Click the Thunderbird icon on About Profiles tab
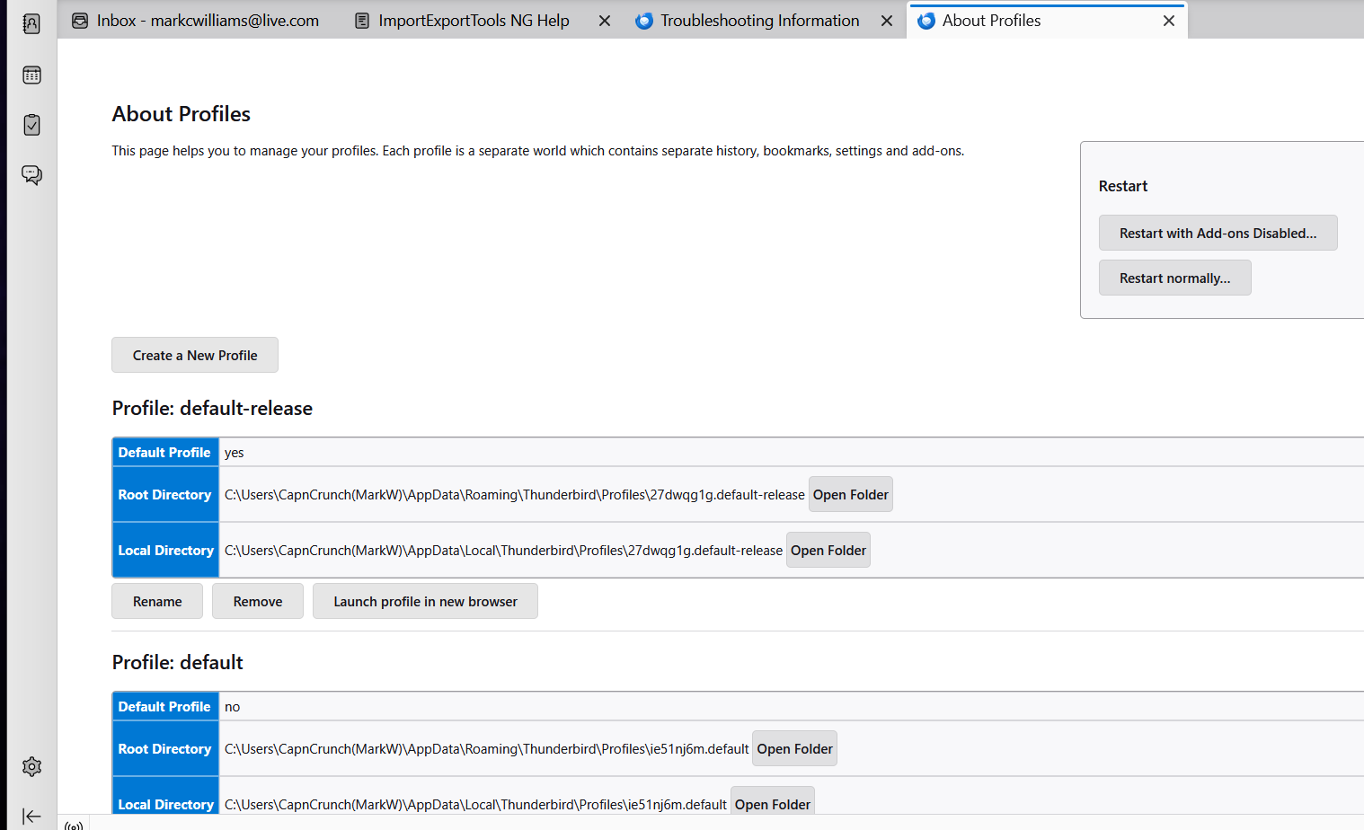This screenshot has height=830, width=1364. [926, 21]
